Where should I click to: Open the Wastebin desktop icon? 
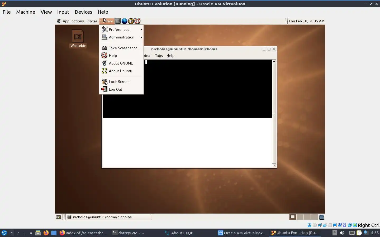pyautogui.click(x=78, y=39)
